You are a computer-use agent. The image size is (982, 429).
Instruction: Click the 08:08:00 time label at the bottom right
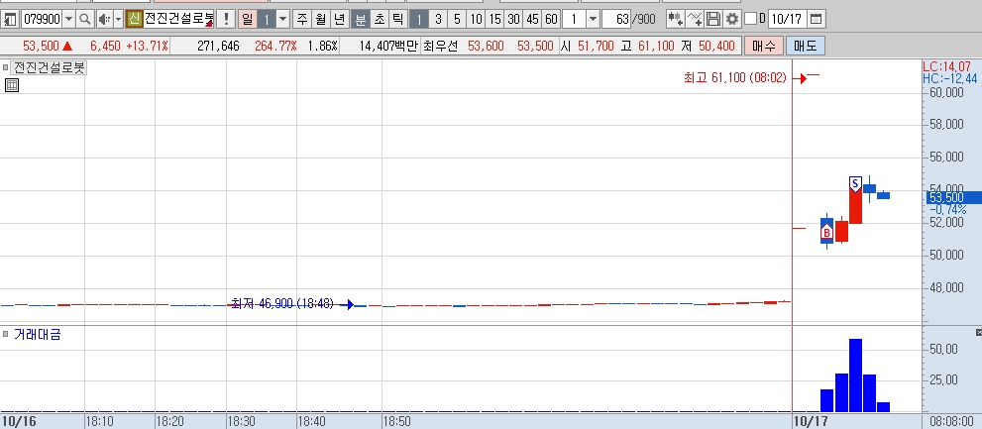pos(952,421)
